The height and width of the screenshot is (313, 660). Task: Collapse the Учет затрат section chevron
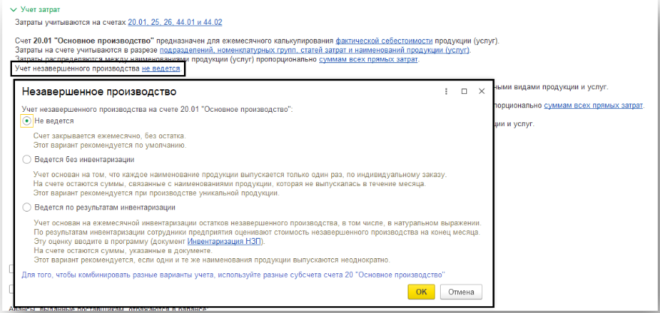13,9
